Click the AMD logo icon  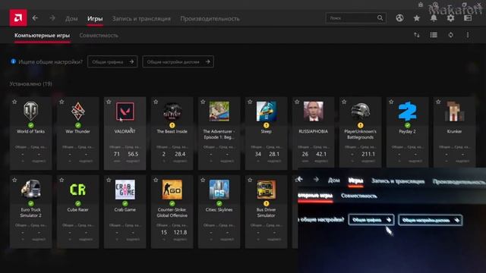tap(18, 17)
